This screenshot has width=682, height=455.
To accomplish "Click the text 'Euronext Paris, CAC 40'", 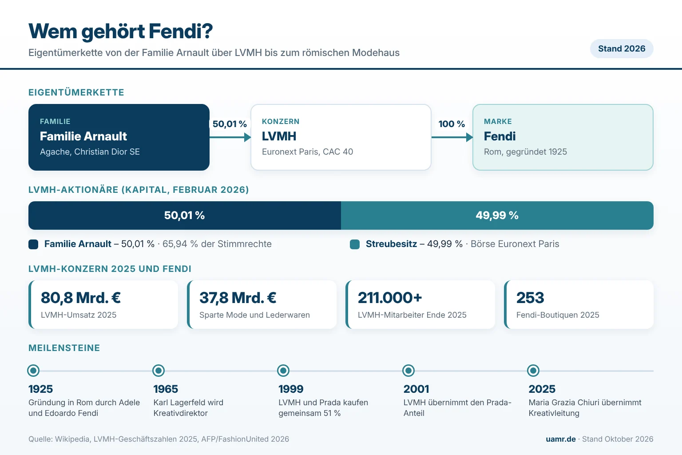I will pyautogui.click(x=307, y=152).
